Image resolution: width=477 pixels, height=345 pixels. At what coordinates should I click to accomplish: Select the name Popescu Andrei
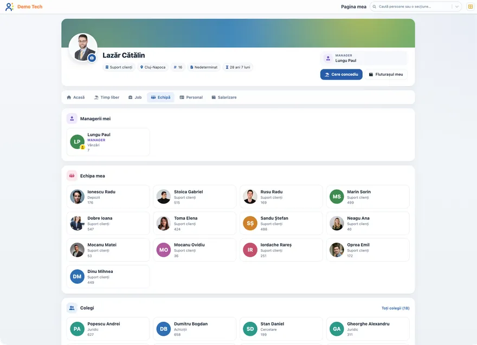[104, 324]
